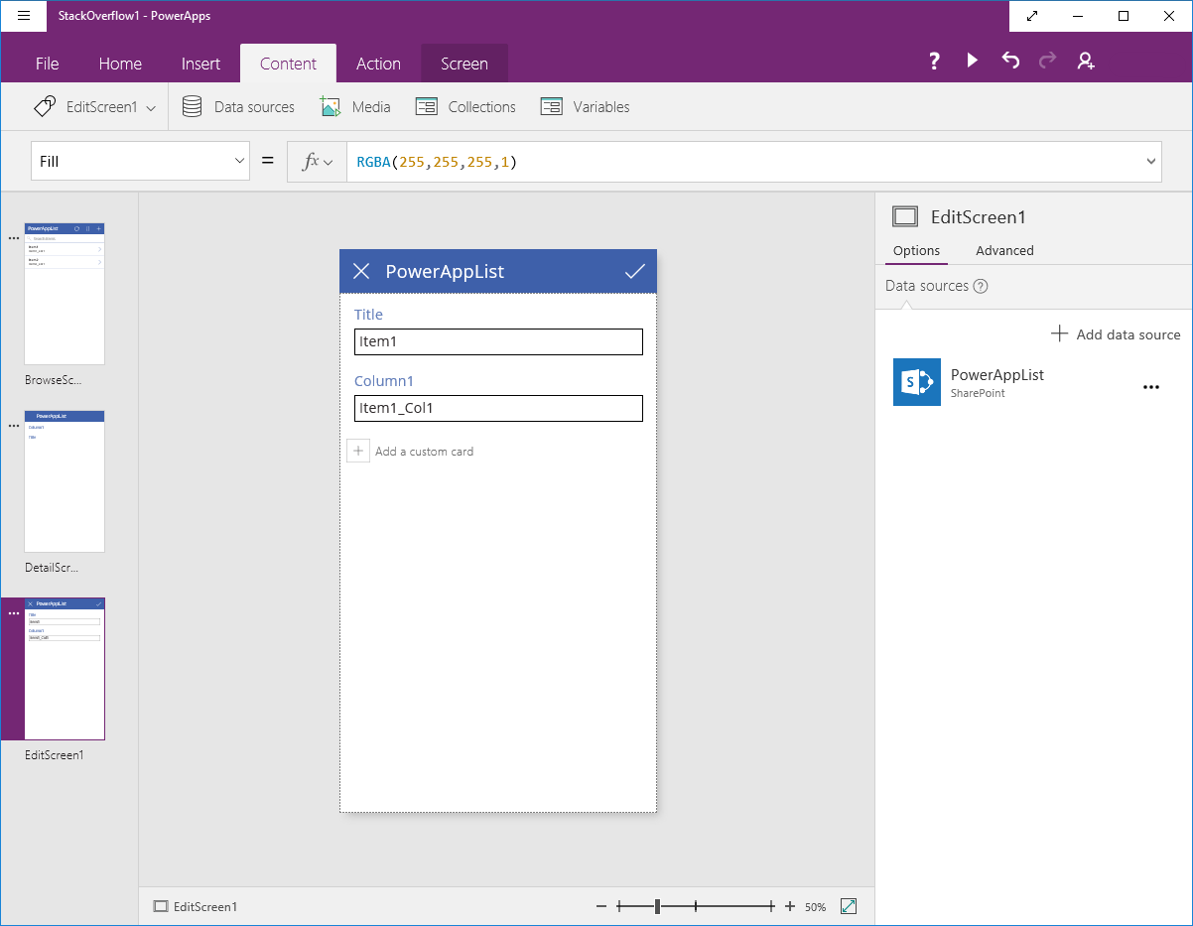Viewport: 1193px width, 926px height.
Task: Open the Variables panel icon
Action: (x=551, y=106)
